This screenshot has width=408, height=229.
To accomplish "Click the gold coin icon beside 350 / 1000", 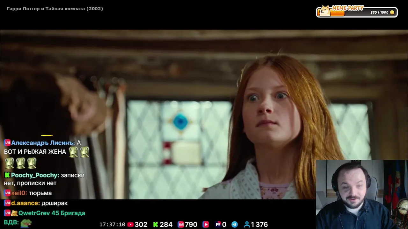I will [392, 12].
